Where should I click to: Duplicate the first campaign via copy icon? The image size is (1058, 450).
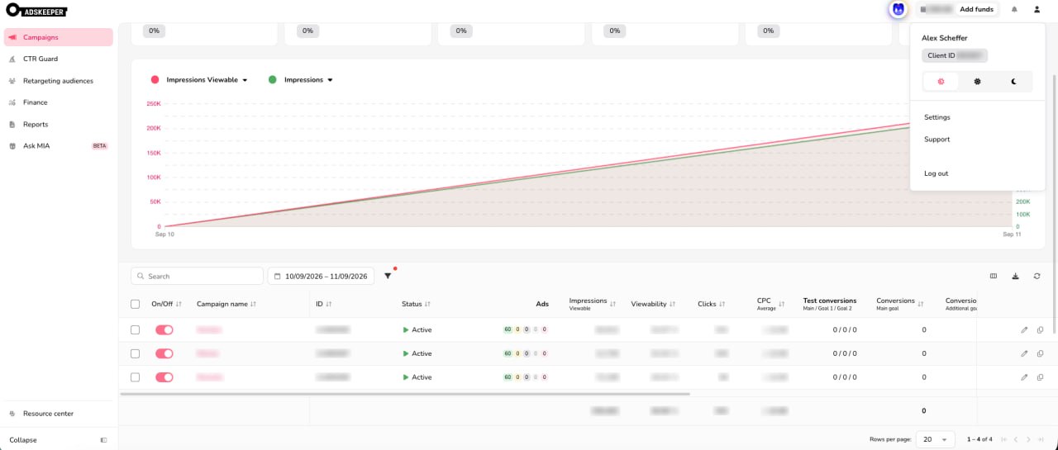(1041, 329)
